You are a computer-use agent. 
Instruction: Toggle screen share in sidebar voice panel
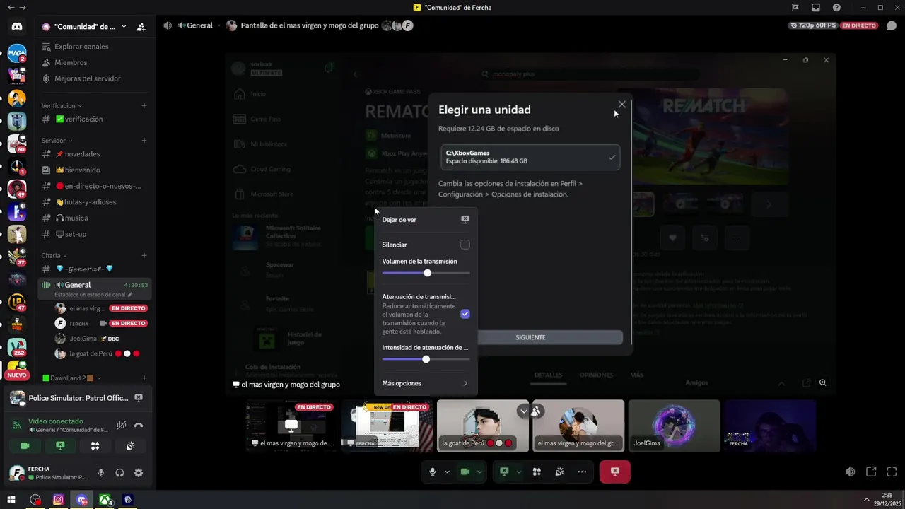point(60,446)
